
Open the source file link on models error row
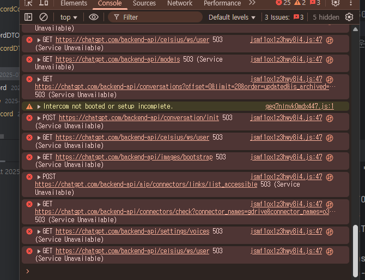click(287, 59)
